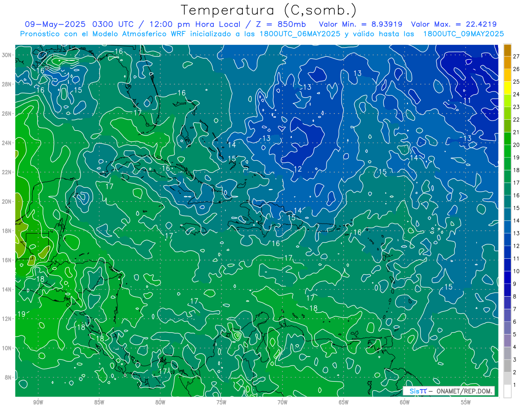
Task: Click the color bar label 14
Action: tap(517, 221)
